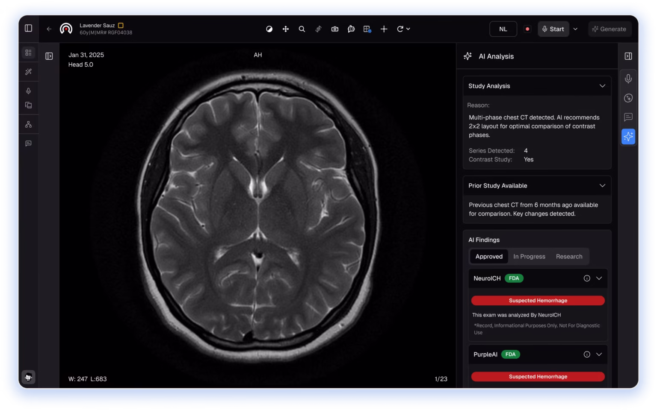Viewport: 657px width, 410px height.
Task: Open the AI sparkle panel in right rail
Action: [628, 137]
